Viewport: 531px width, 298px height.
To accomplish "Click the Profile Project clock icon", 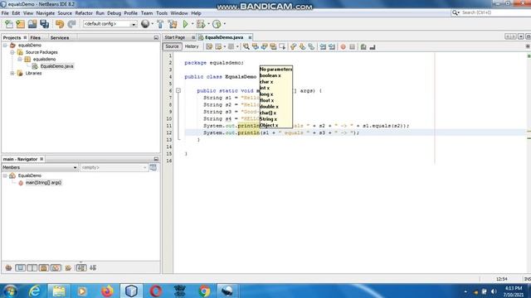I will pyautogui.click(x=217, y=24).
